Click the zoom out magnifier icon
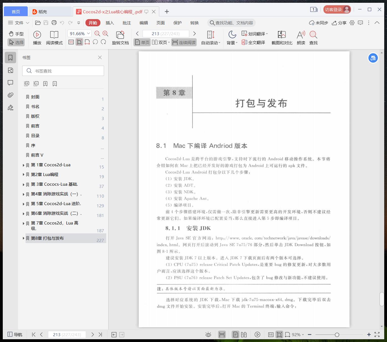Image resolution: width=387 pixels, height=342 pixels. click(97, 34)
